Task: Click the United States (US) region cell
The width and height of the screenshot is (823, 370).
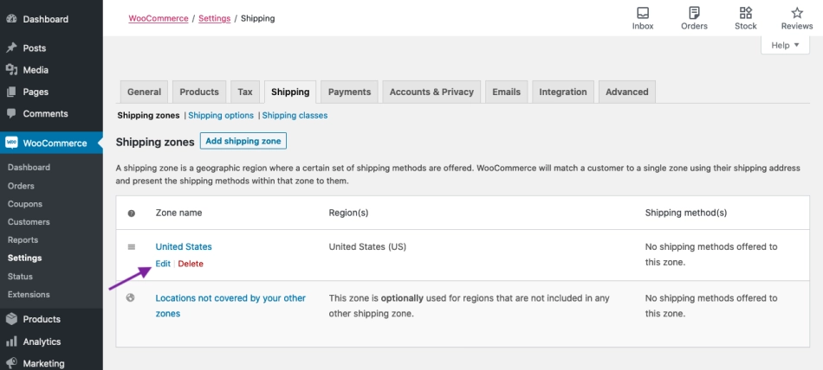Action: 367,247
